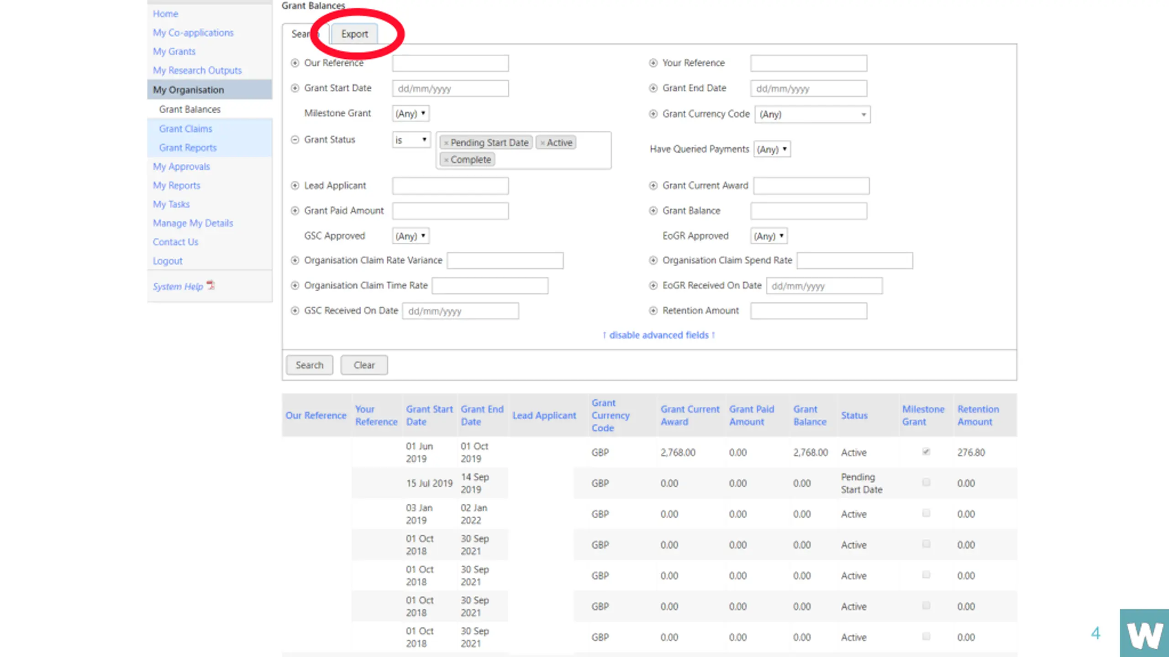
Task: Open the Milestone Grant (Any) dropdown
Action: pyautogui.click(x=411, y=114)
